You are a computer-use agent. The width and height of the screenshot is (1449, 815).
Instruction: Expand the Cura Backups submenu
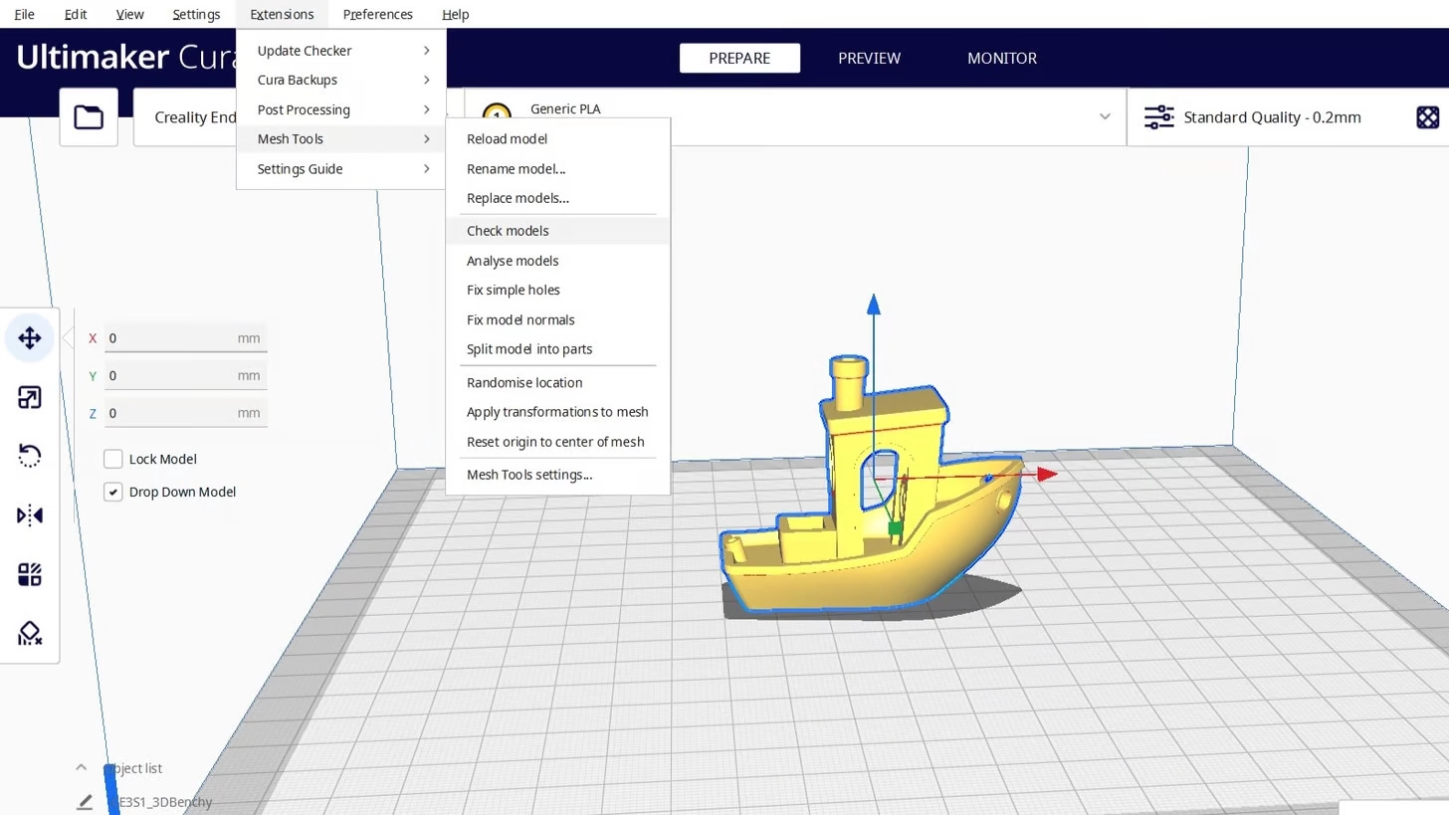tap(340, 80)
